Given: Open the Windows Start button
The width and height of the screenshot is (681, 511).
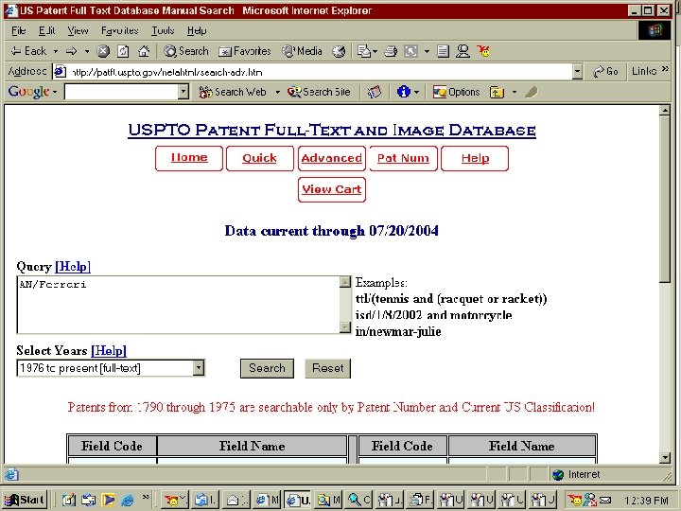Looking at the screenshot, I should 25,500.
